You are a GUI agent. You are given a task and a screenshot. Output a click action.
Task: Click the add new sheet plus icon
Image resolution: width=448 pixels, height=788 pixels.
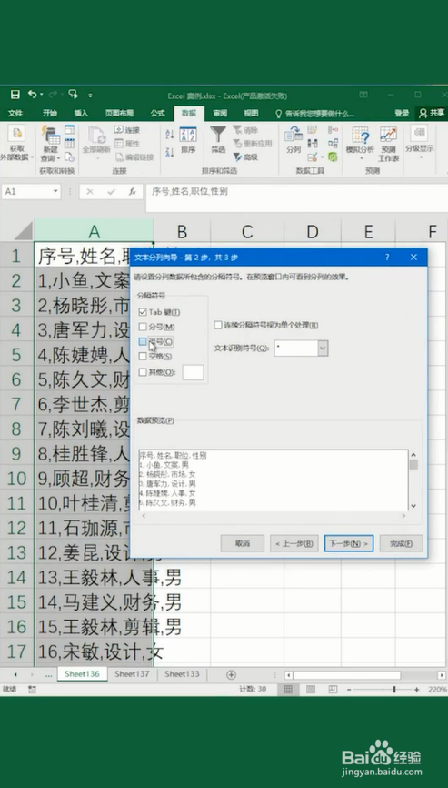click(232, 674)
